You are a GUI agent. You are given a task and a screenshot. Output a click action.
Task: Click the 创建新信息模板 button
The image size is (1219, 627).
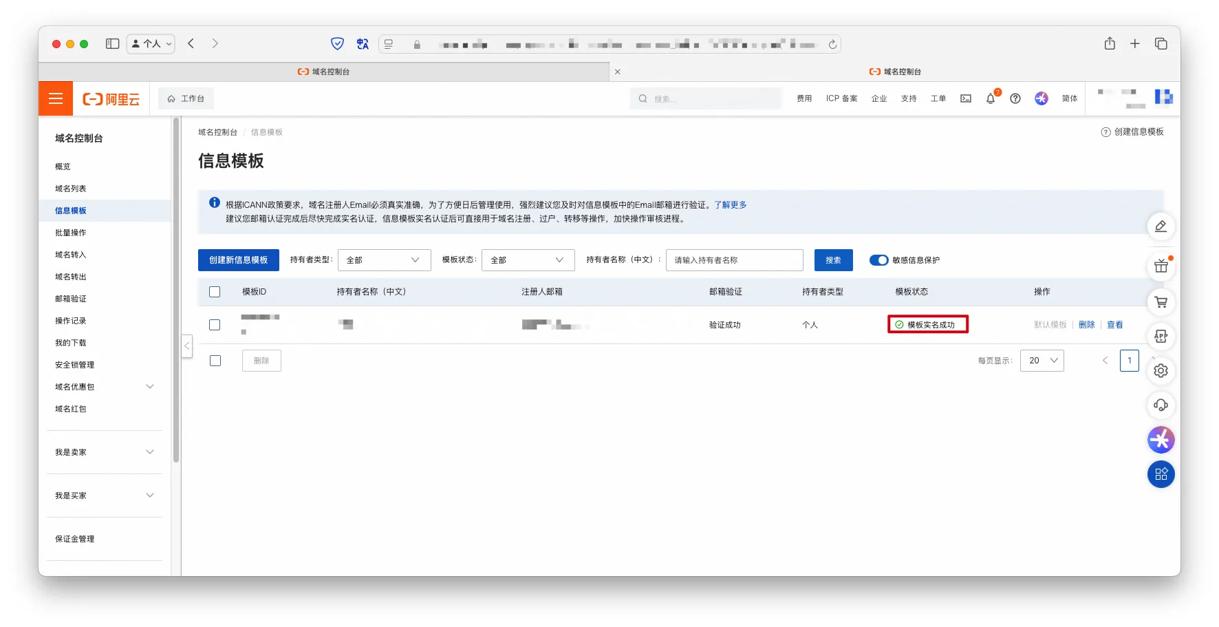pos(238,260)
